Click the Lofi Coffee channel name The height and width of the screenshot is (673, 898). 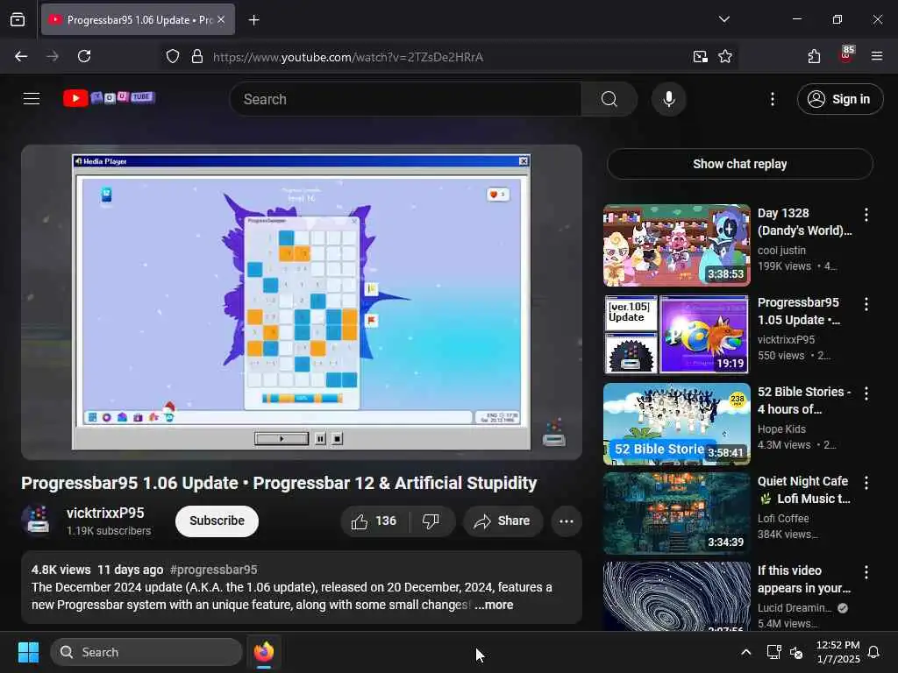pos(783,519)
